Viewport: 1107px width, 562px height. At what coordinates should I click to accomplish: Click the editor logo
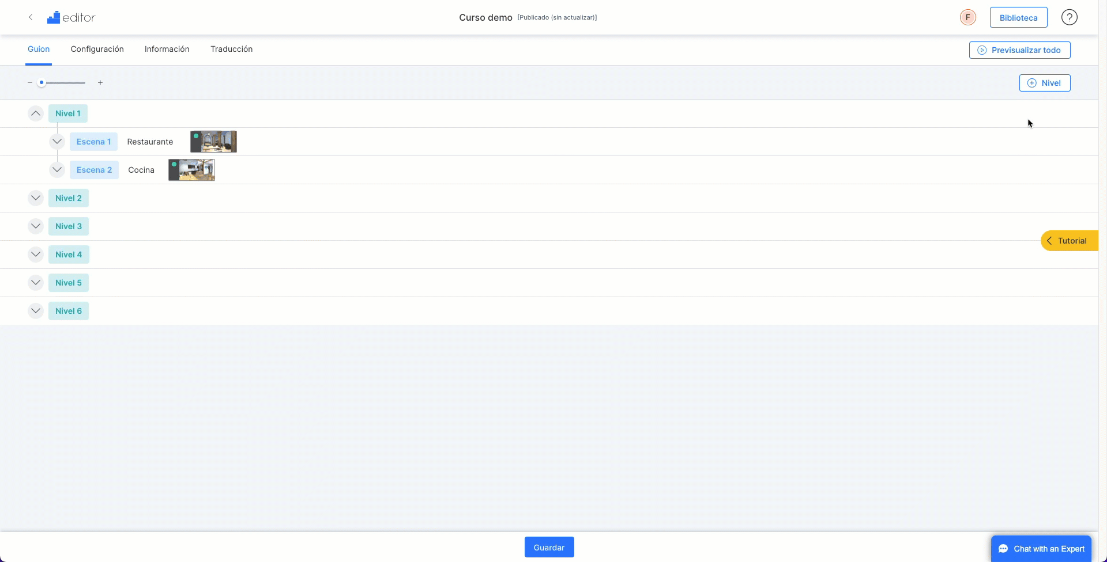pyautogui.click(x=71, y=17)
